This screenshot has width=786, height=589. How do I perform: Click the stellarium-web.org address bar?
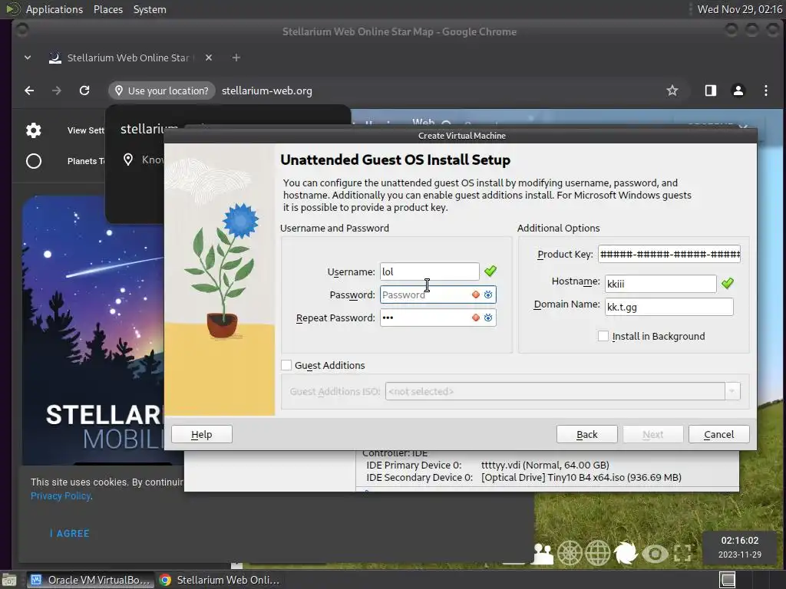coord(266,90)
